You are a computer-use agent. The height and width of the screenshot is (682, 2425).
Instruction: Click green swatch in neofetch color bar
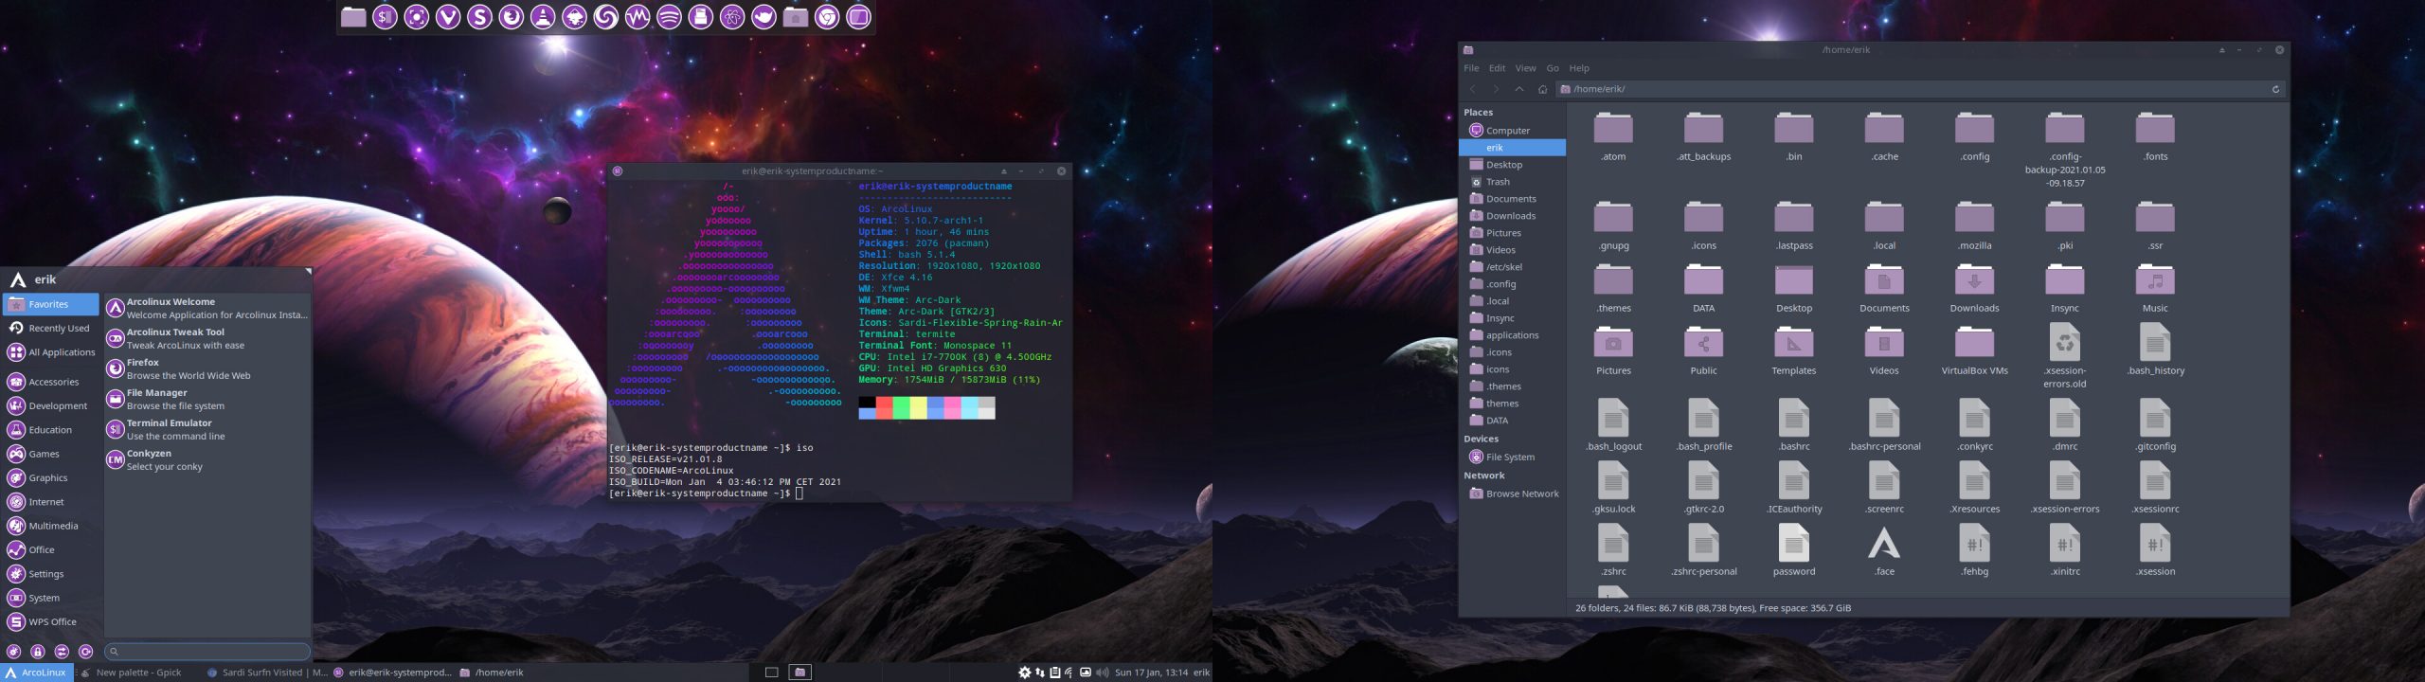tap(901, 407)
